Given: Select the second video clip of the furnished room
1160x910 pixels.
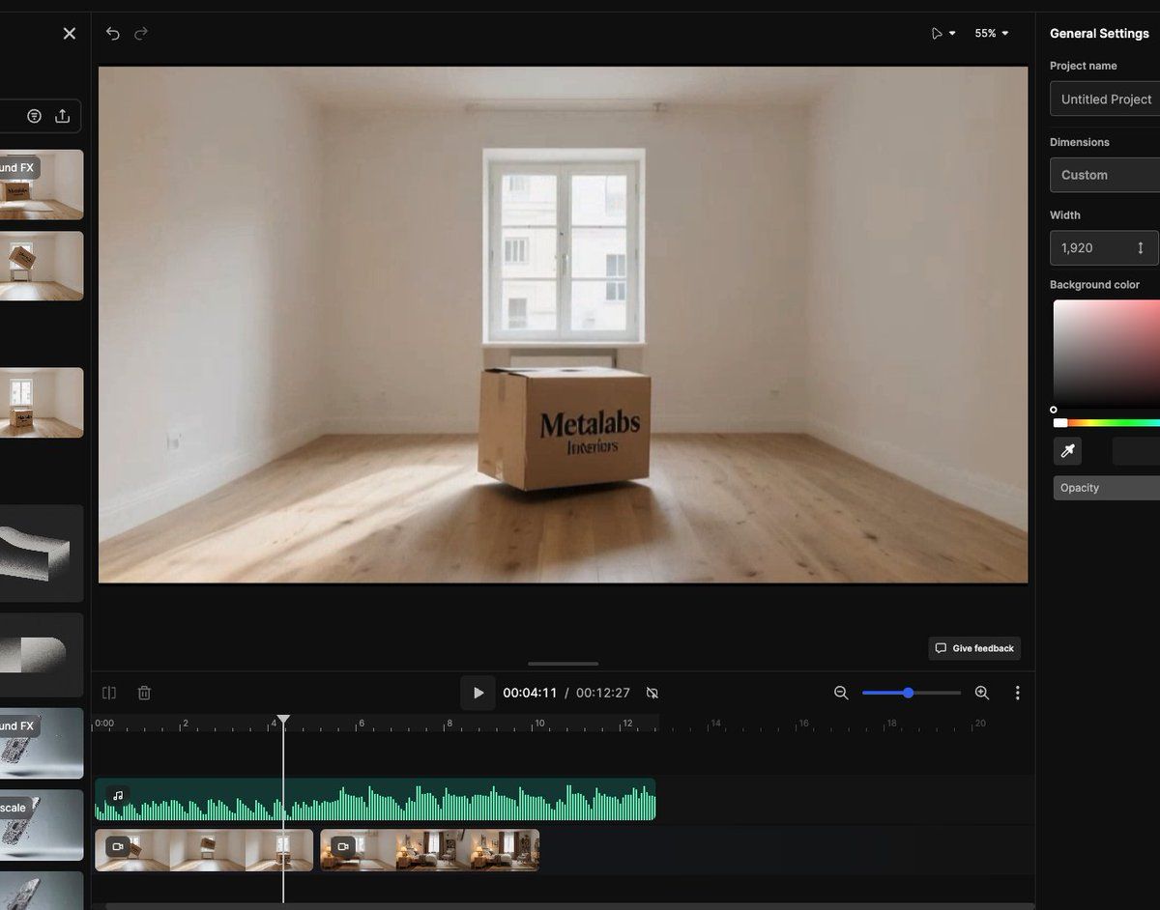Looking at the screenshot, I should click(x=430, y=850).
